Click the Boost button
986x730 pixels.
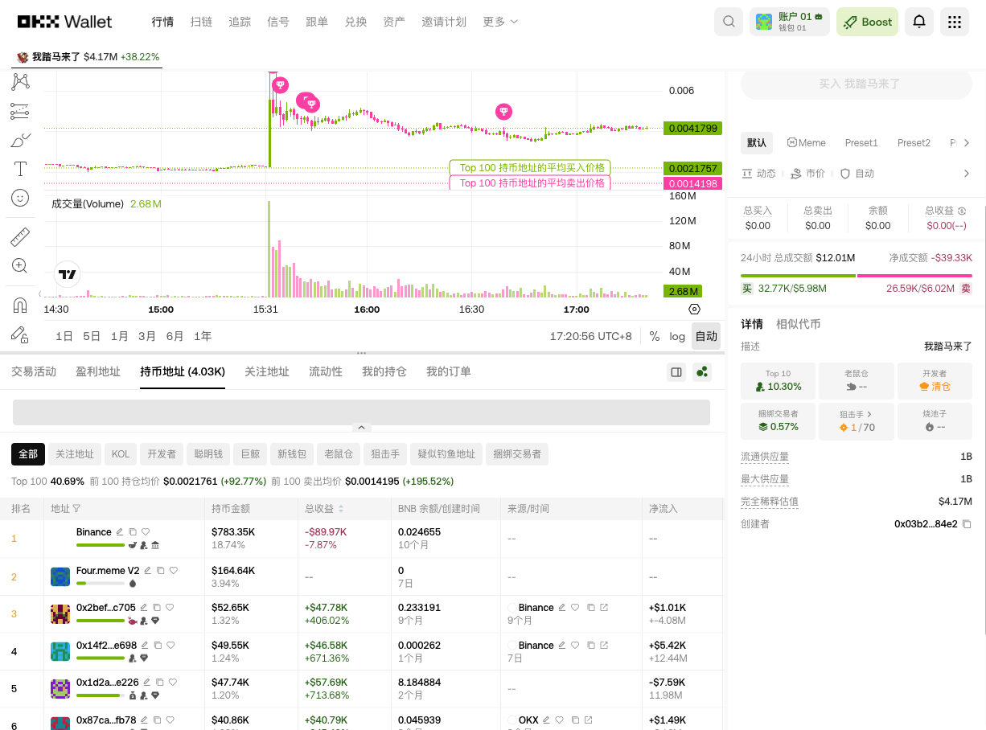point(867,22)
